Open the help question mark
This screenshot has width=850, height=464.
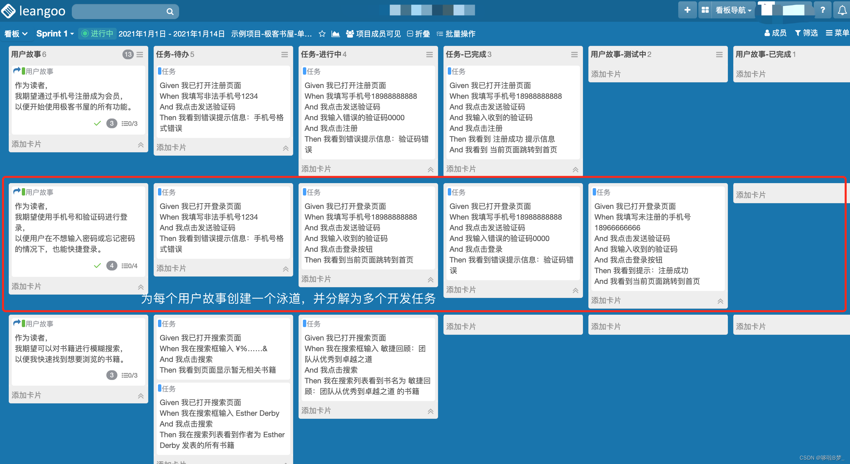(823, 10)
